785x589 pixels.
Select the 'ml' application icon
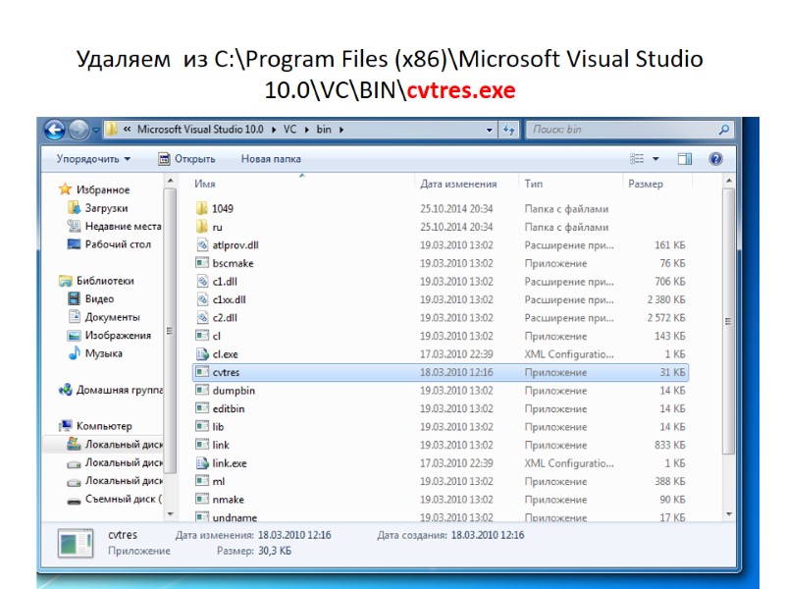(x=202, y=481)
